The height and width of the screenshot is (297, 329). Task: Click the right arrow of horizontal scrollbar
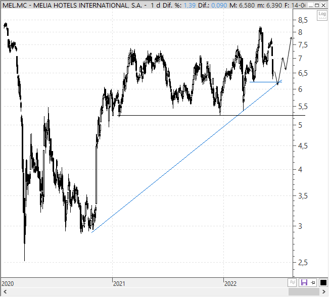pos(324,292)
